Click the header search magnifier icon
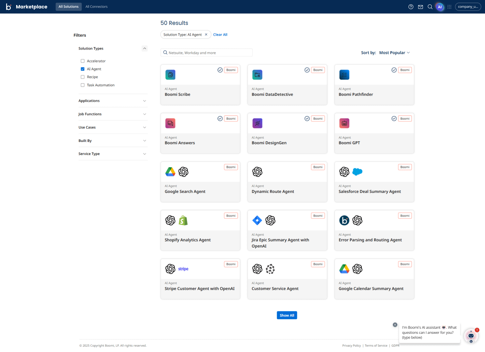Image resolution: width=485 pixels, height=352 pixels. coord(430,7)
